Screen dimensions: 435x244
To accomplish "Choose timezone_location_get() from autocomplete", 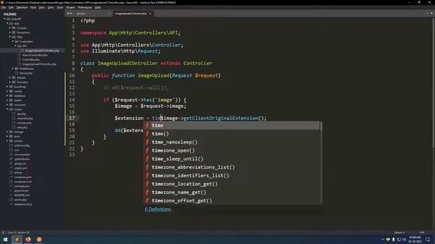I will [232, 184].
